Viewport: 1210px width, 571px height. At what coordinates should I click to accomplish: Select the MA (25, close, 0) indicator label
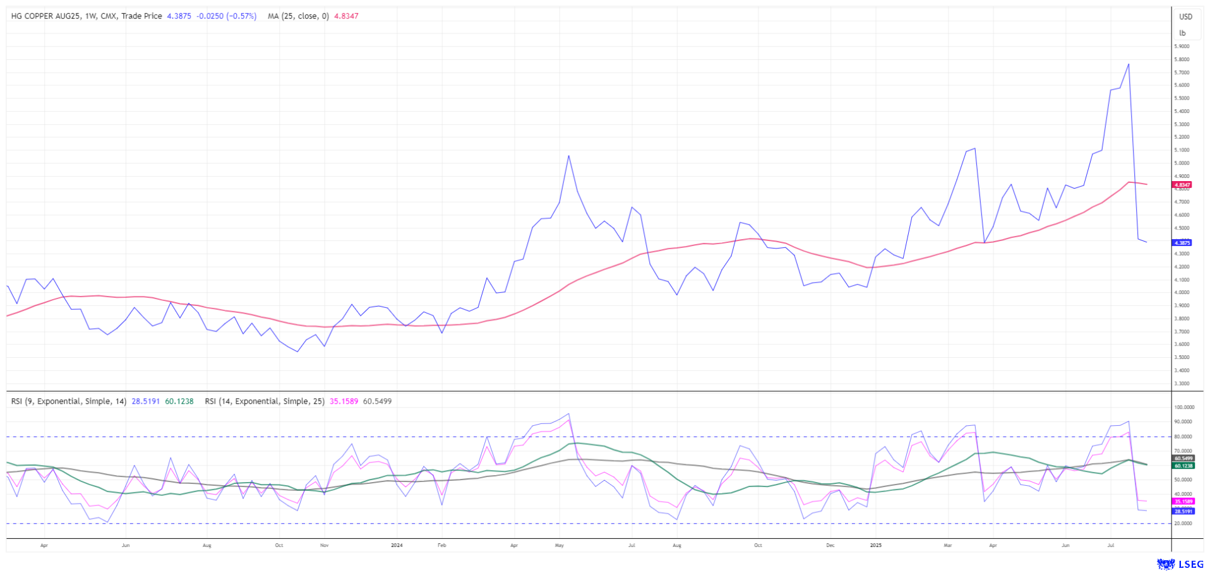(x=298, y=16)
